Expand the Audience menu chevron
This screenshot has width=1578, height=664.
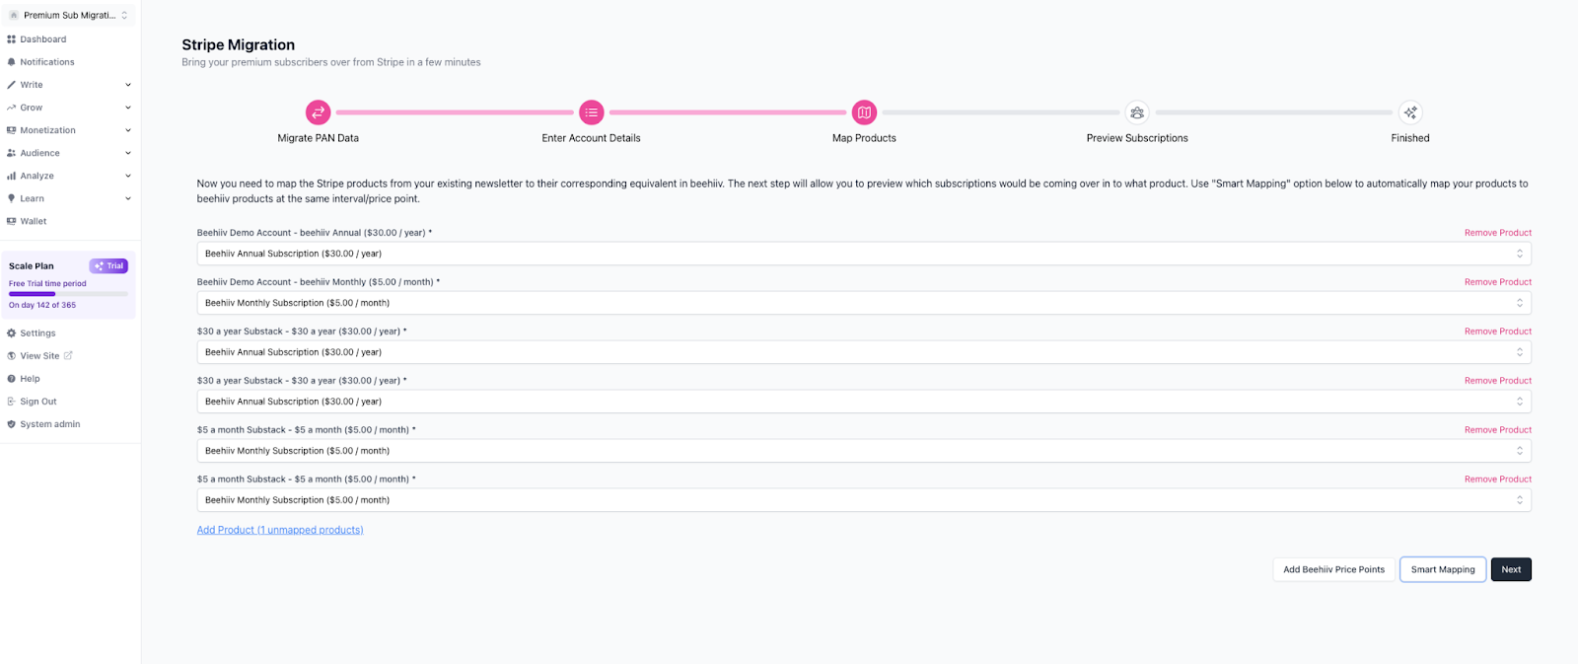pyautogui.click(x=128, y=153)
